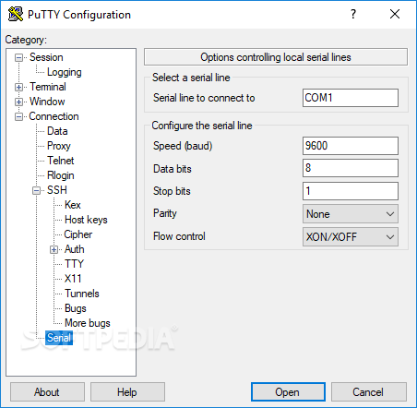This screenshot has width=417, height=408.
Task: Click the 'Data bits' label
Action: point(173,169)
